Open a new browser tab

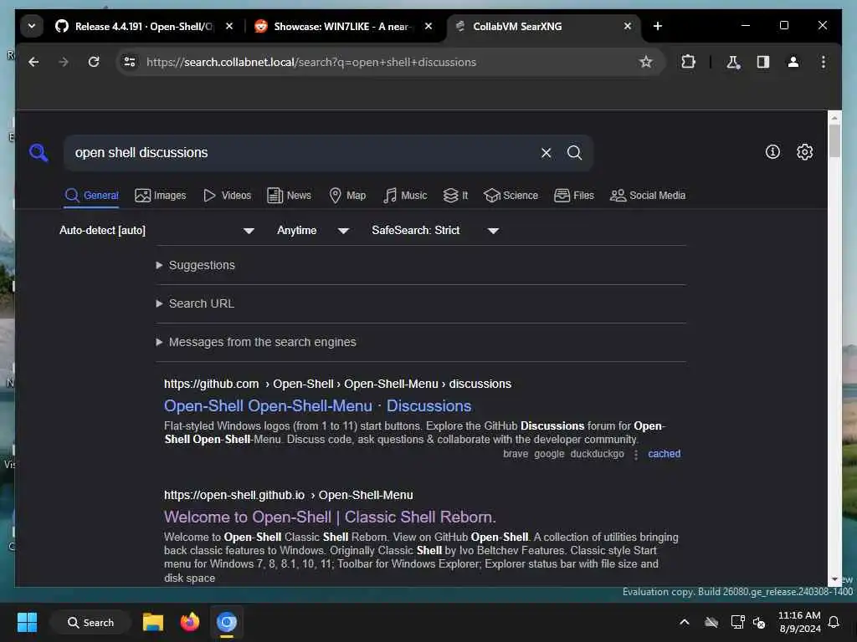click(658, 26)
